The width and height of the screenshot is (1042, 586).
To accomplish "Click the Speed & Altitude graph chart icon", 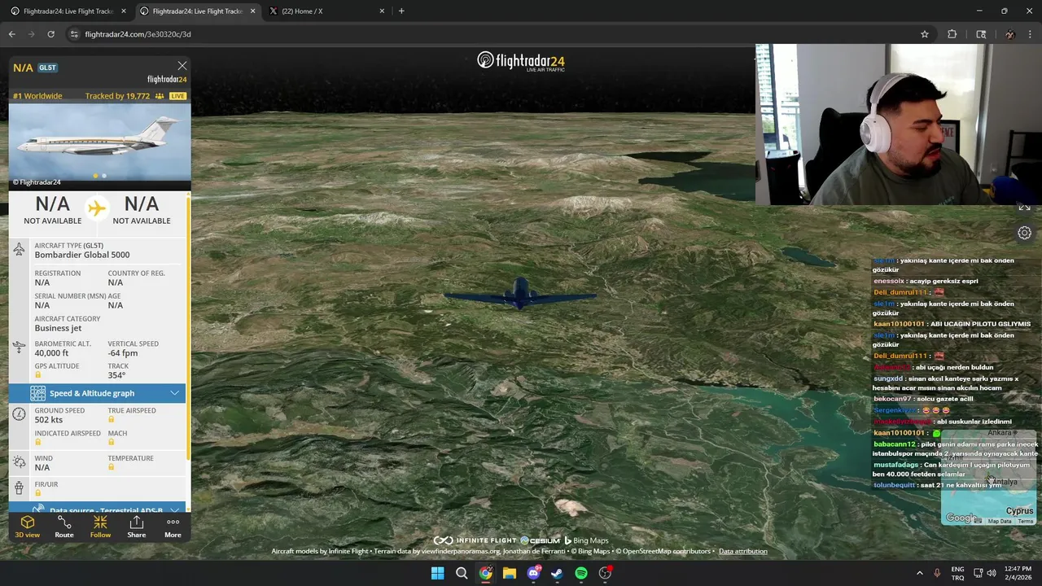I will (38, 393).
